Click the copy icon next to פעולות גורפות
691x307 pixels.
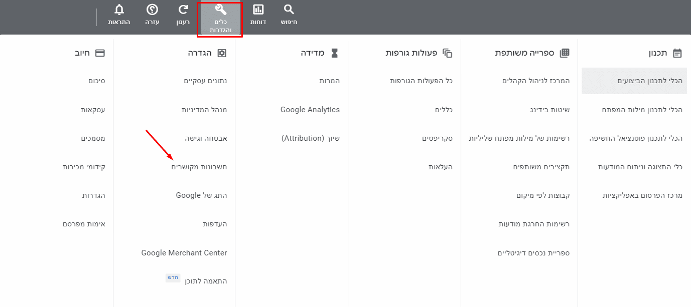448,53
